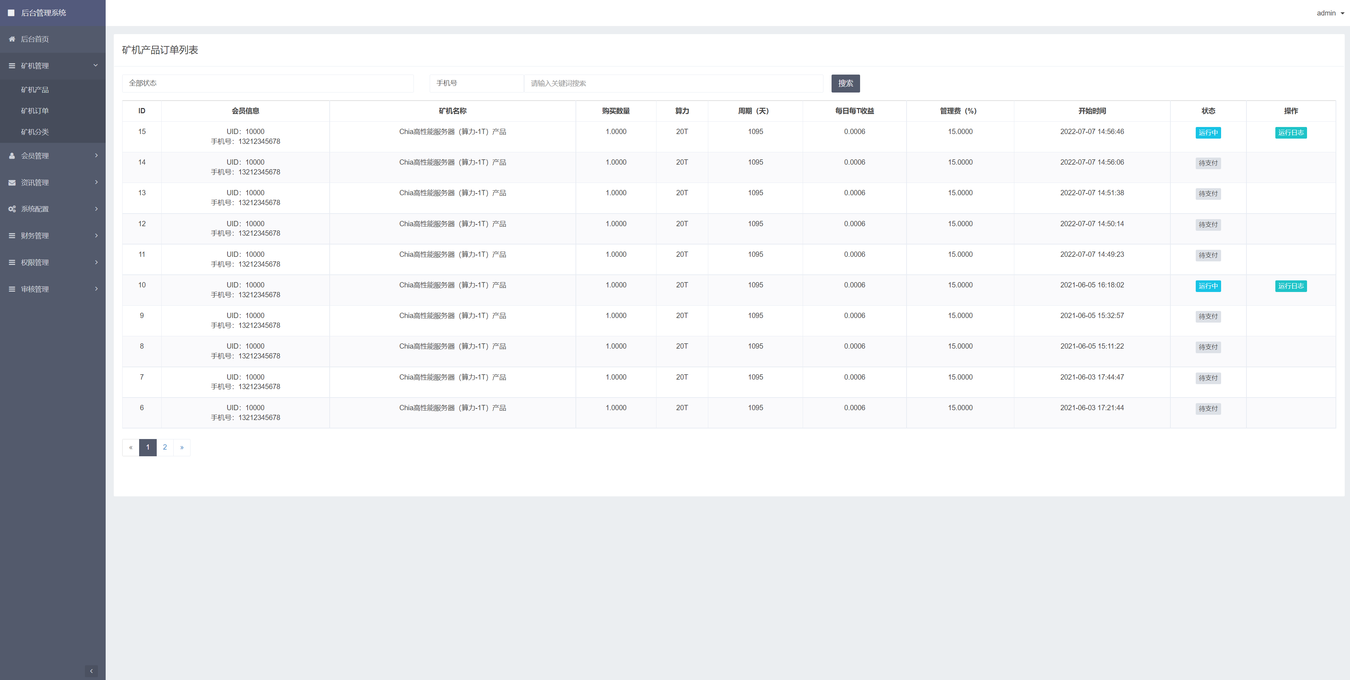Screen dimensions: 1350x680
Task: Click the envelope icon for 资讯管理
Action: (12, 183)
